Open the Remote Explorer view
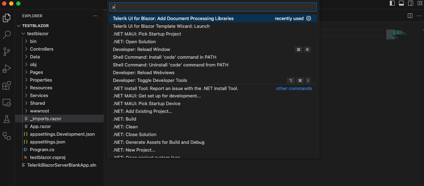Screen dimensions: 424x186 7,102
